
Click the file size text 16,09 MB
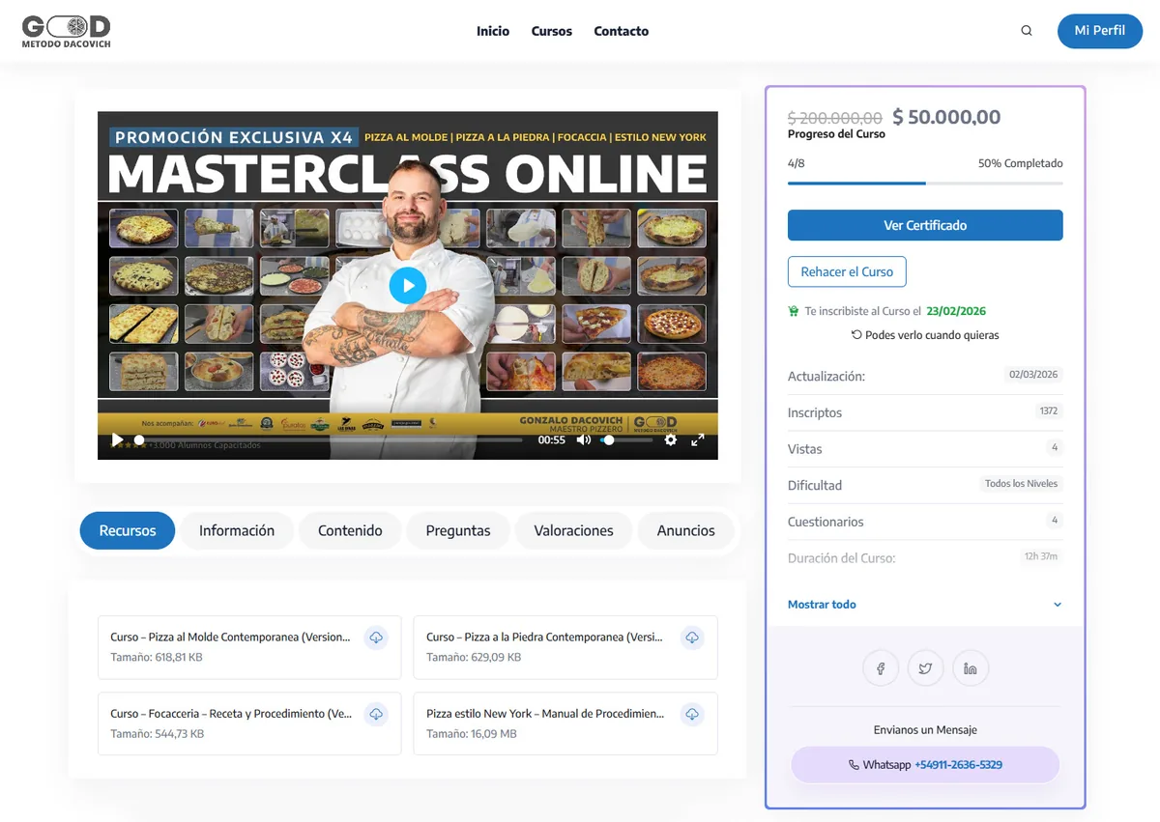pyautogui.click(x=494, y=734)
